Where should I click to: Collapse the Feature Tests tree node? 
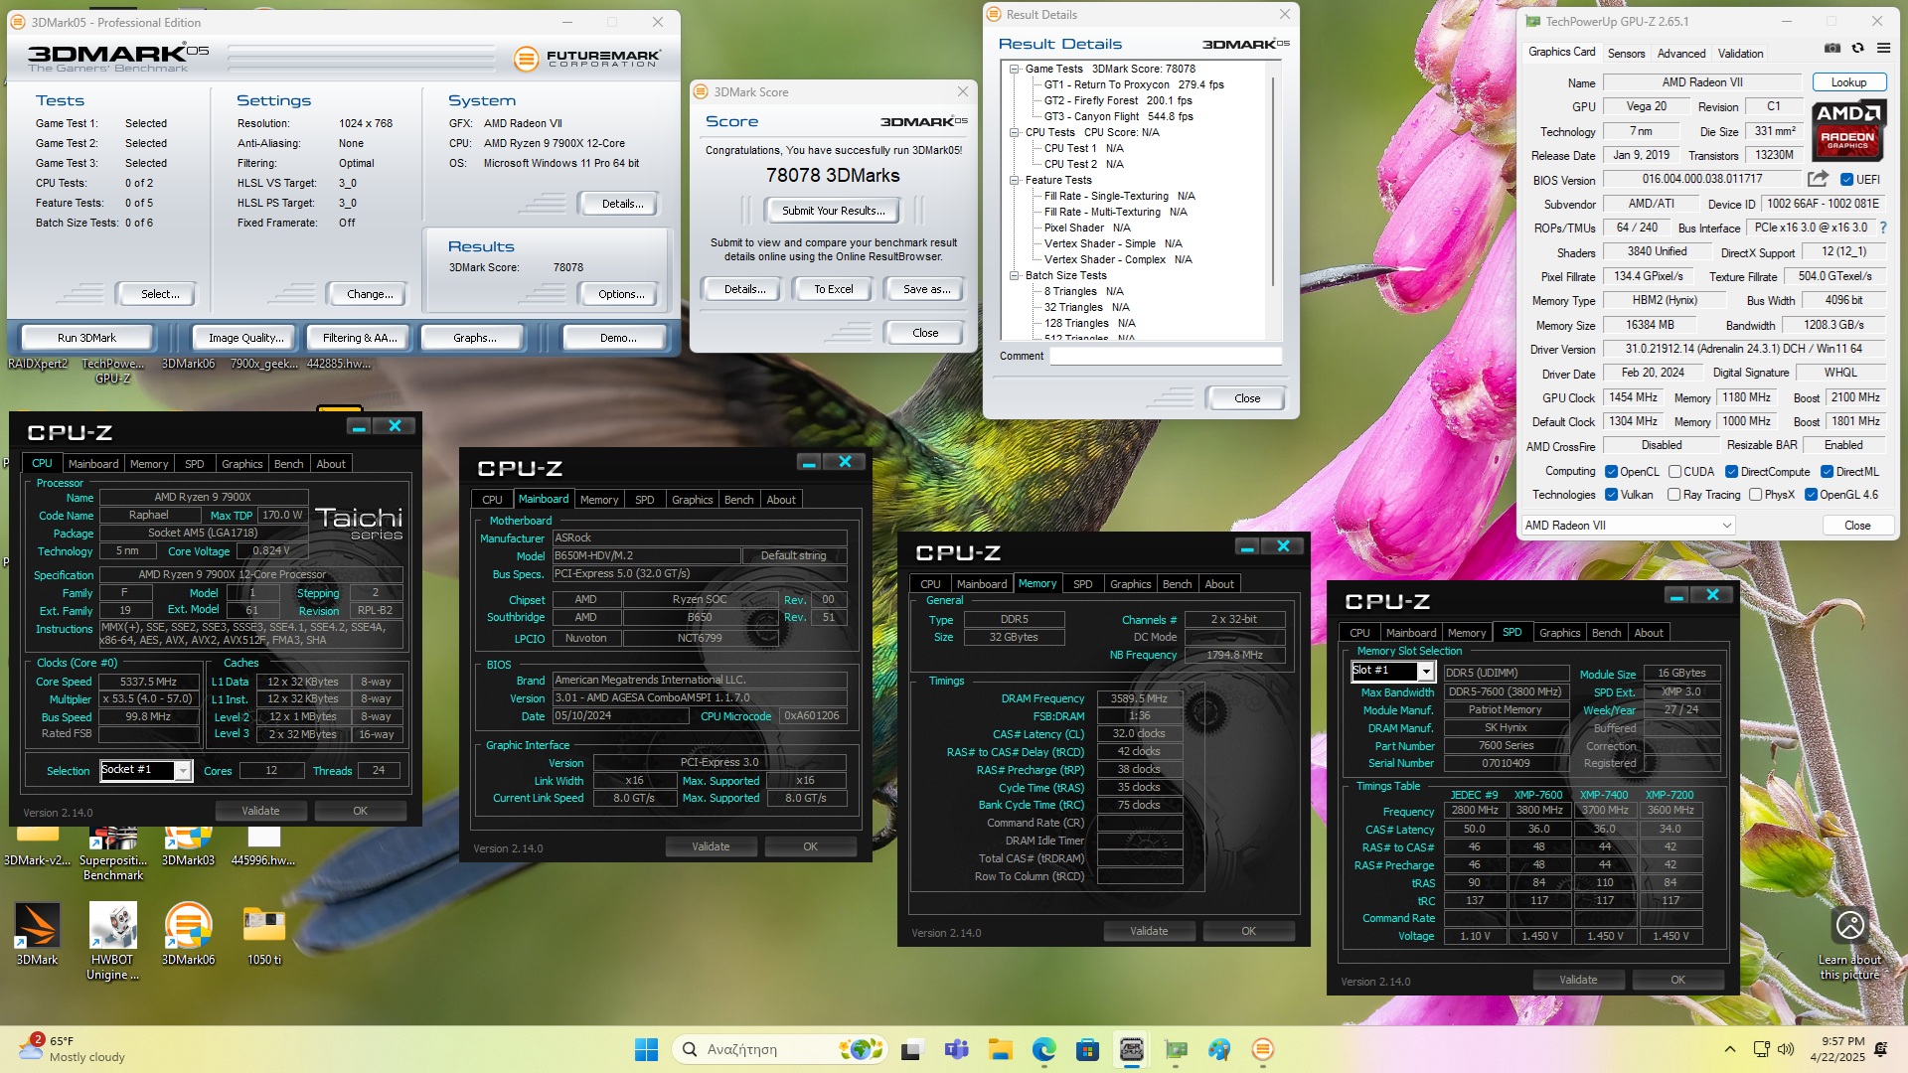[1015, 180]
